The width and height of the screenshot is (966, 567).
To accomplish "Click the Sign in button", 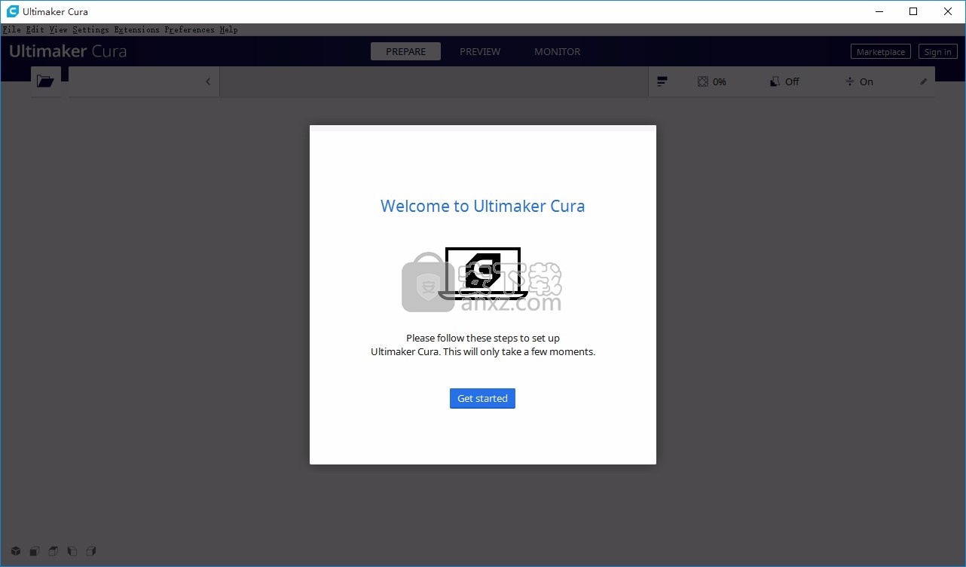I will (x=937, y=52).
